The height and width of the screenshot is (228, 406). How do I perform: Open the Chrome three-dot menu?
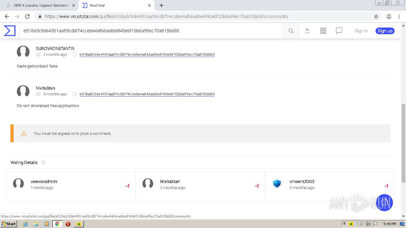tap(399, 16)
